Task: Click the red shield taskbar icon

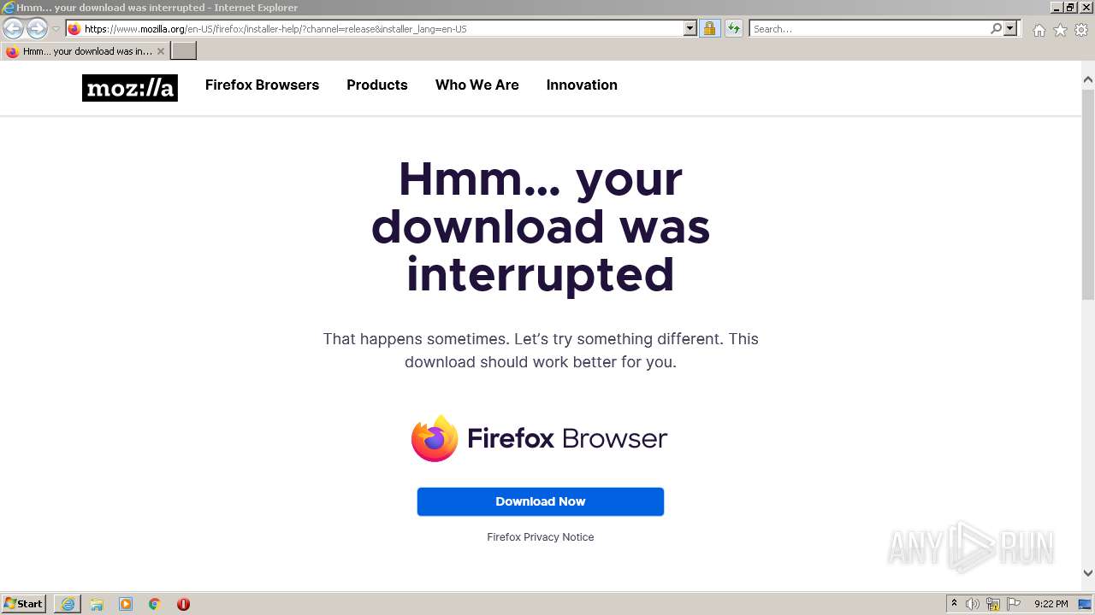Action: (x=183, y=604)
